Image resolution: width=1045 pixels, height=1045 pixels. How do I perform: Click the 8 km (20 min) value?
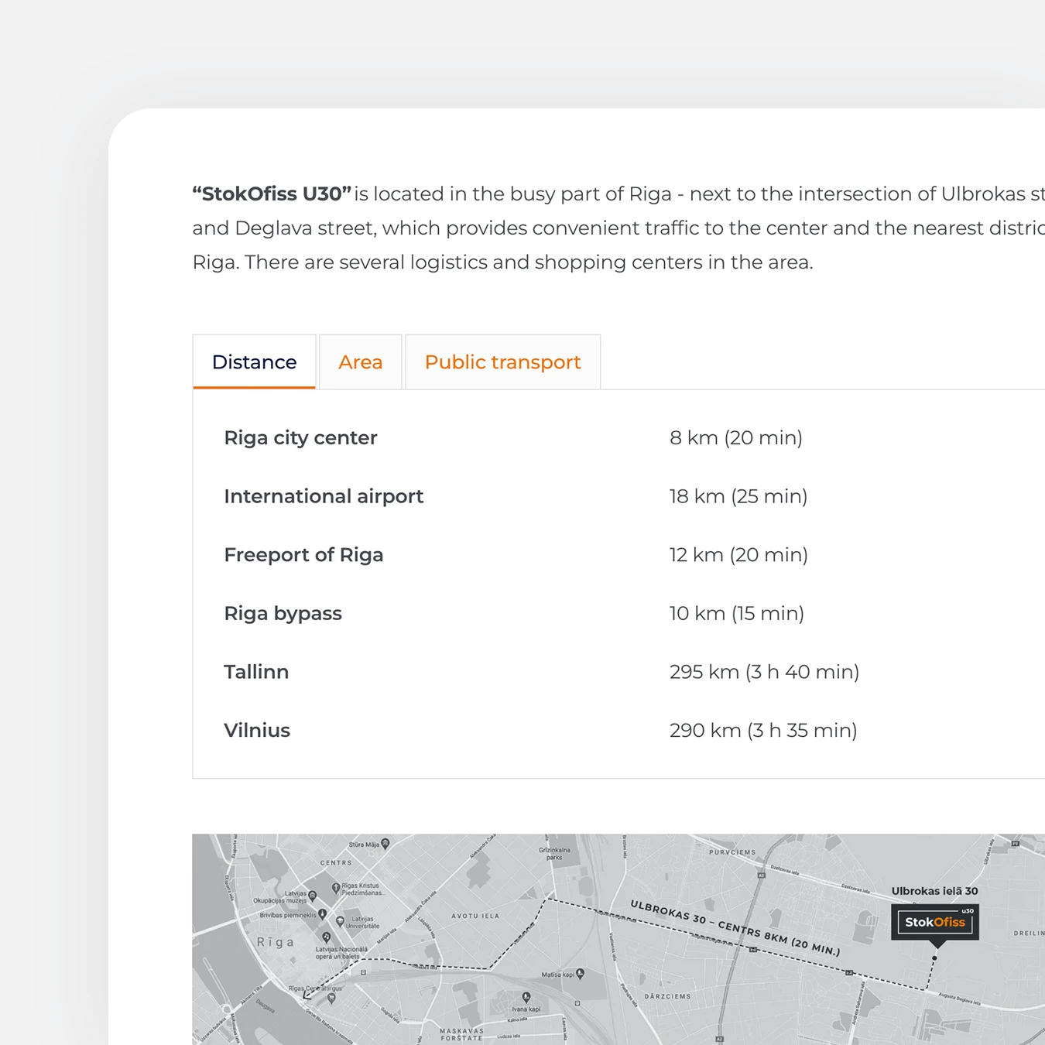(736, 437)
